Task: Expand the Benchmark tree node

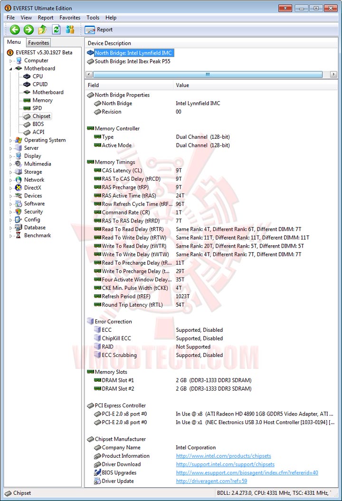Action: tap(10, 236)
